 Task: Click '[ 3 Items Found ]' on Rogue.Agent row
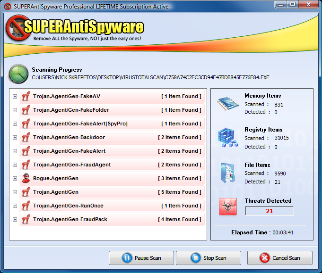[180, 178]
